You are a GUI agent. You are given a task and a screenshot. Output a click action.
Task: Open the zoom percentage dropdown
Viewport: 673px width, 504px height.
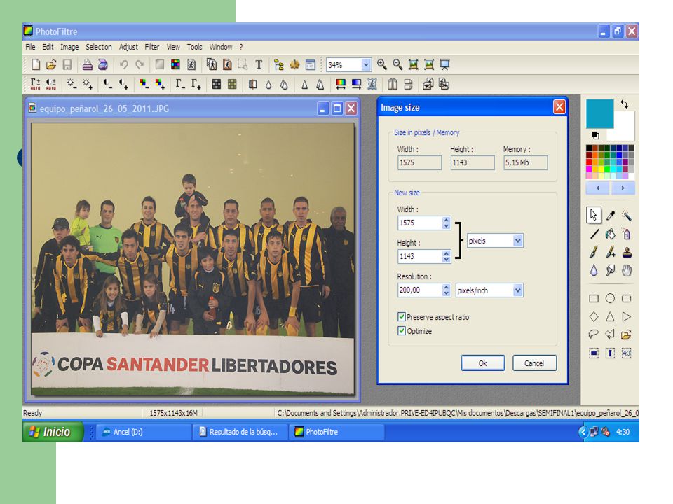point(366,64)
